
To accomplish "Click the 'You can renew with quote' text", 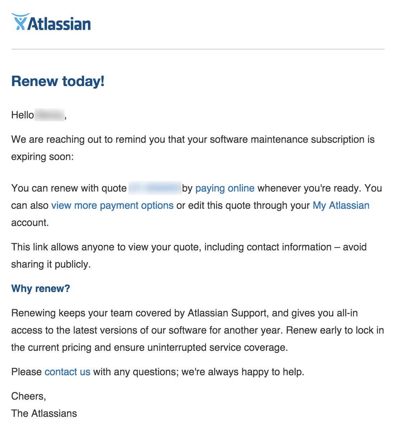I will click(x=69, y=188).
